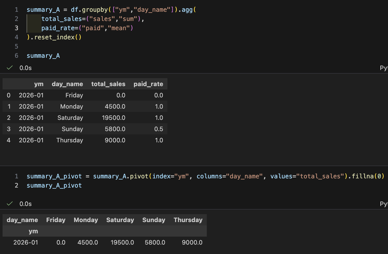Place cursor on '.reset_index()' in line 4

point(56,37)
